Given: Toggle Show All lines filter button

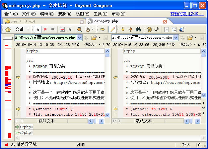Looking at the screenshot, I should coord(38,29).
